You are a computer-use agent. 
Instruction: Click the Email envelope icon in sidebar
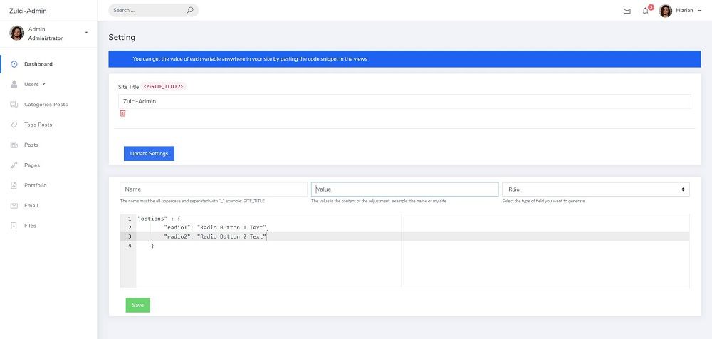pos(14,205)
